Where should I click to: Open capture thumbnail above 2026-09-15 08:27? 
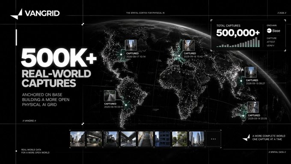point(251,72)
